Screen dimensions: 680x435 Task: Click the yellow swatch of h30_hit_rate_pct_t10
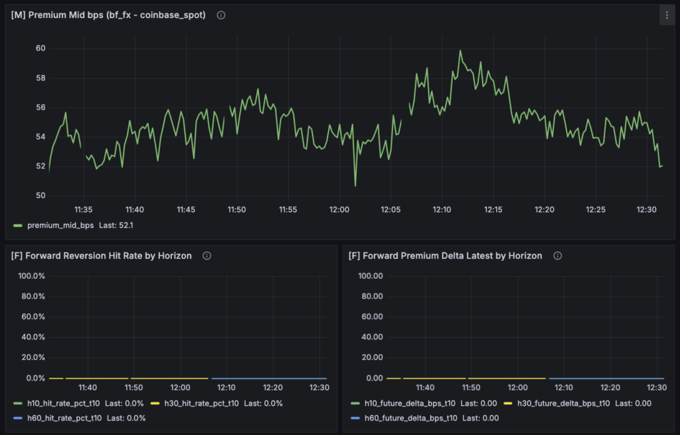pyautogui.click(x=155, y=403)
